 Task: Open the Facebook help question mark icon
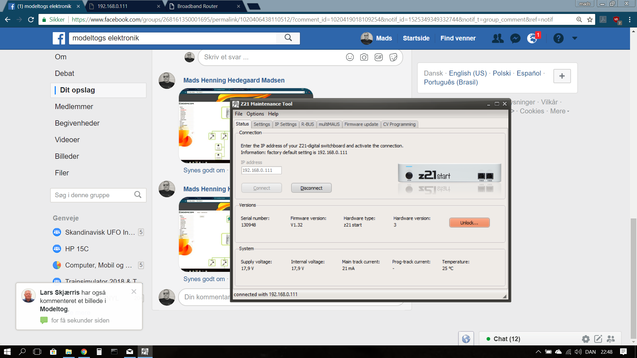558,38
